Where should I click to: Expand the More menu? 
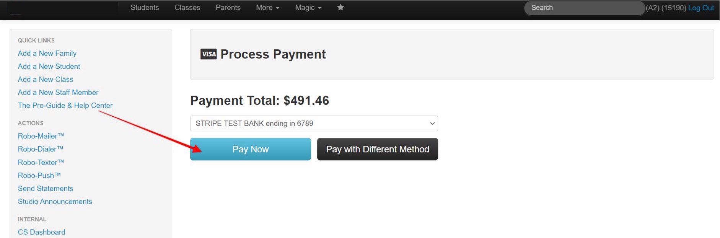tap(267, 8)
